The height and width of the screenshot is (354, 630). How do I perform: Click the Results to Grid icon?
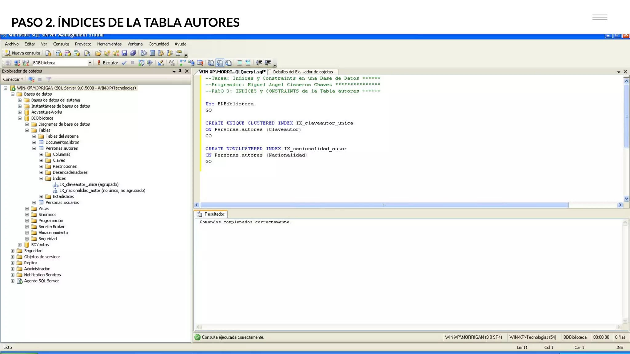[220, 63]
